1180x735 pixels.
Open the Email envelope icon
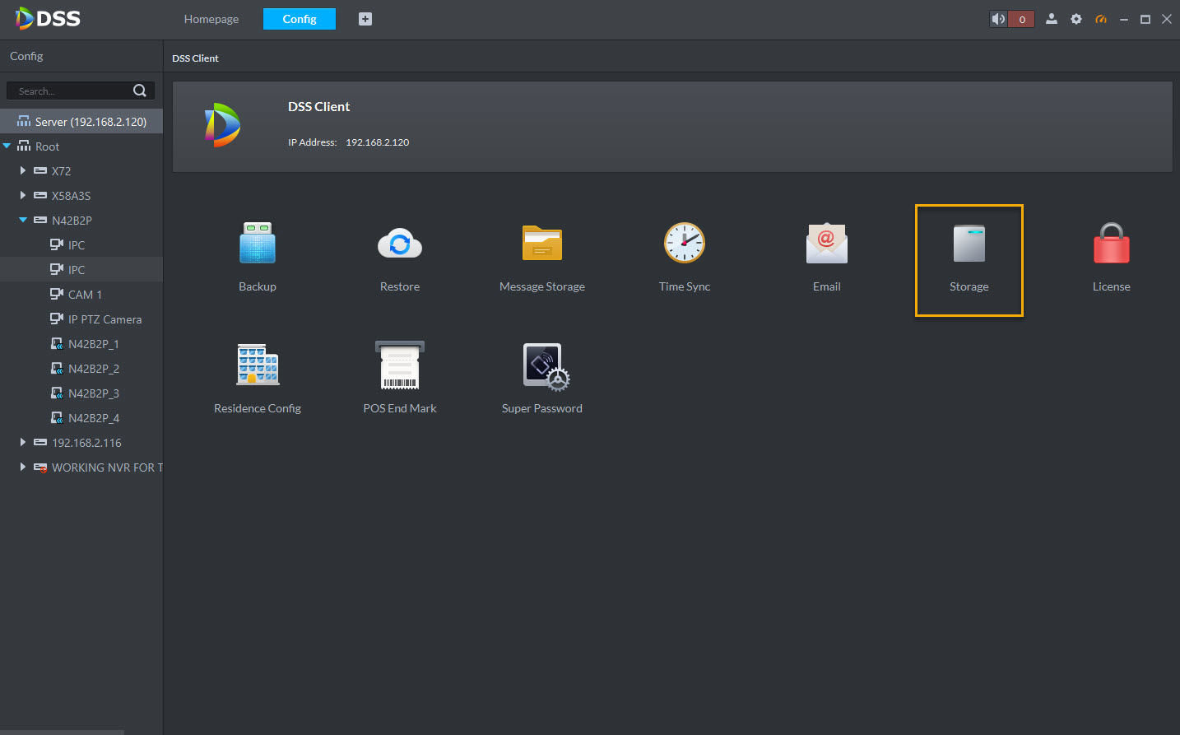[x=827, y=243]
